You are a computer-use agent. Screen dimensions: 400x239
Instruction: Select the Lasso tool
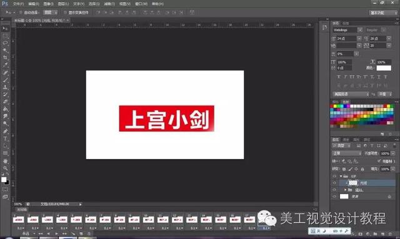[x=5, y=43]
